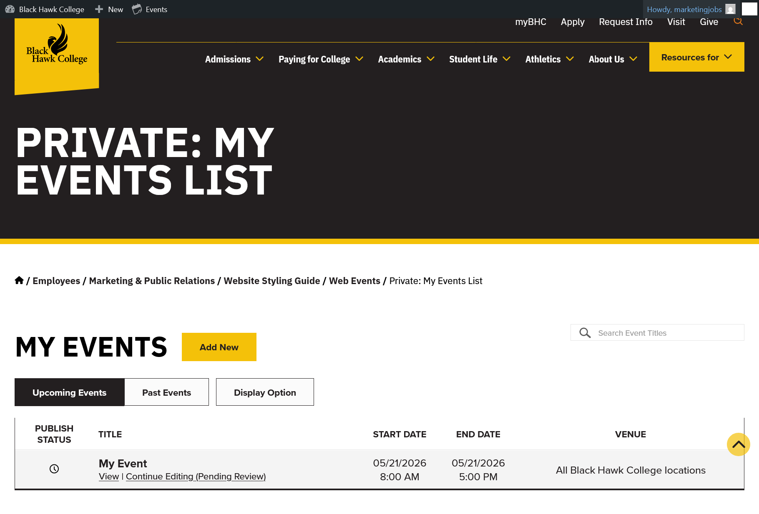Click the Publish Status column header
The image size is (759, 514).
pos(54,434)
